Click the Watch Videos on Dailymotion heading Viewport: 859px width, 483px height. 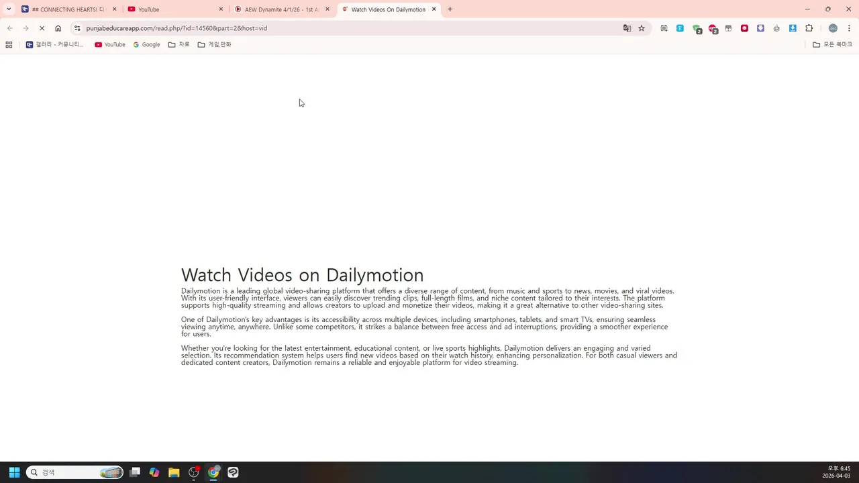[x=302, y=275]
